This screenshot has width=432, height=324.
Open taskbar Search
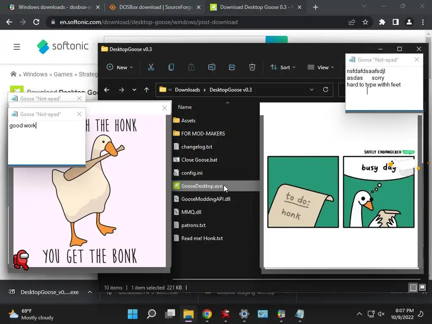151,314
